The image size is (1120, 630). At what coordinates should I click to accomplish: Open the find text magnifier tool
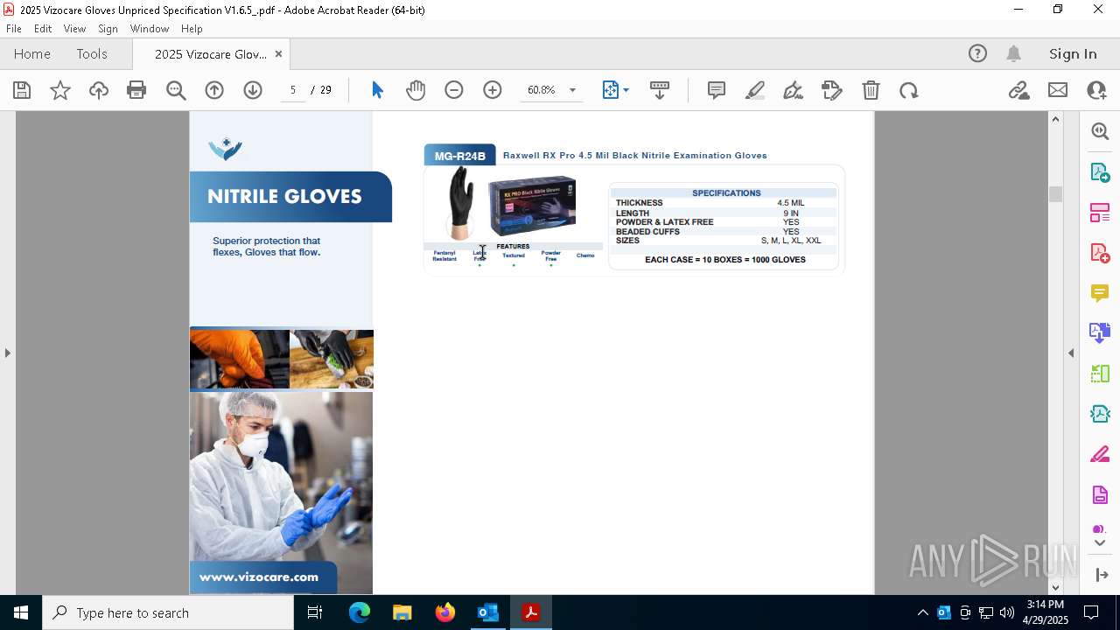pos(176,90)
